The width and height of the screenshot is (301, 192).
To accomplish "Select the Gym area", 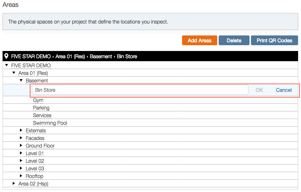I will tap(38, 100).
